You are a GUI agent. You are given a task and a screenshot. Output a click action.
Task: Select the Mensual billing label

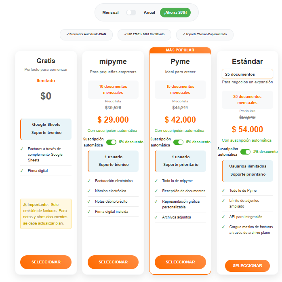(110, 13)
